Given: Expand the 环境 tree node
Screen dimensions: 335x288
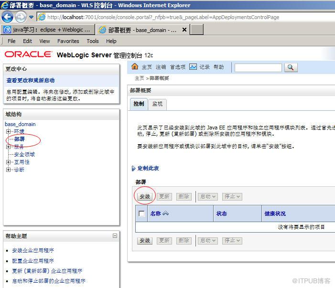Looking at the screenshot, I should click(x=8, y=131).
